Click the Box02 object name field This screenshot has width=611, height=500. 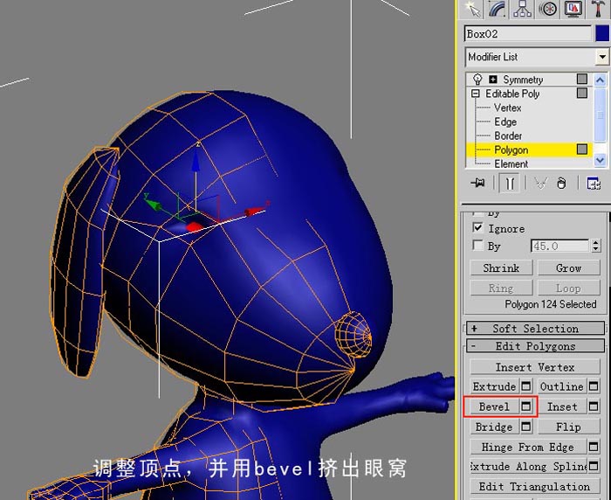point(528,34)
